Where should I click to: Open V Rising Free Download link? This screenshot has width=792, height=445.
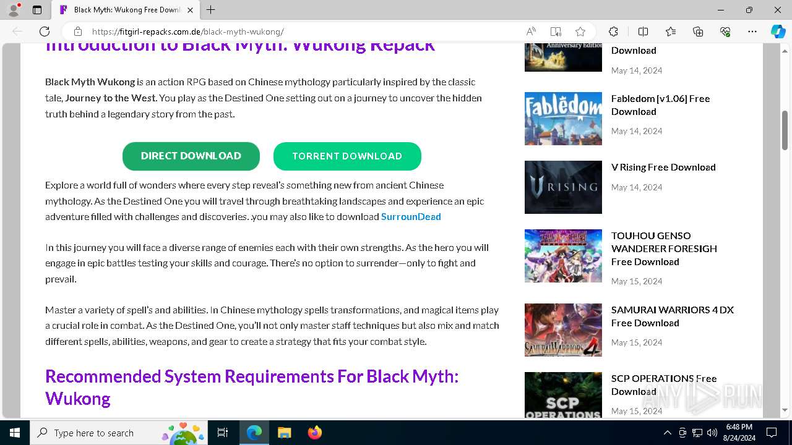(663, 167)
